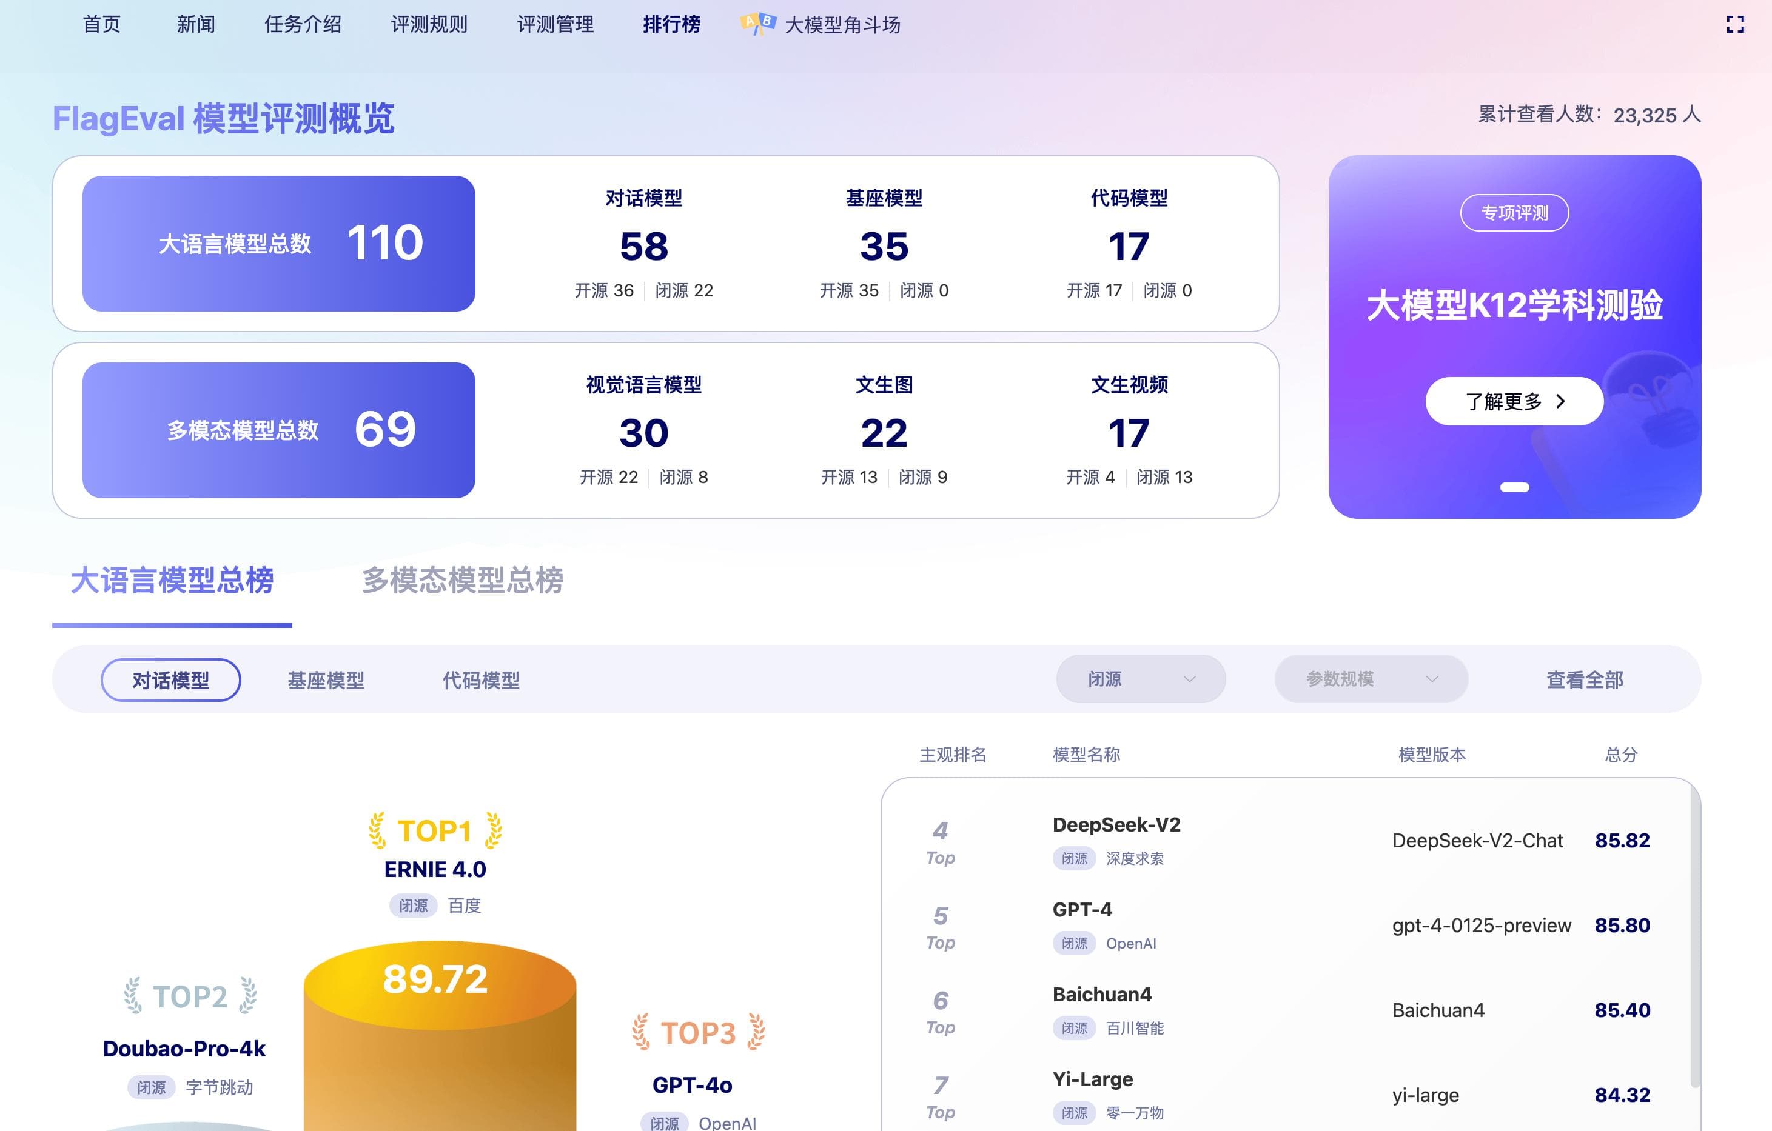Click version DeepSeek-V2-Chat
The height and width of the screenshot is (1131, 1772).
click(x=1477, y=841)
